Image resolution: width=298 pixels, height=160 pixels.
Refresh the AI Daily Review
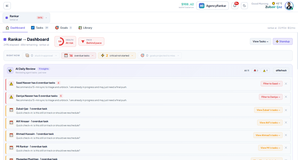click(x=281, y=71)
